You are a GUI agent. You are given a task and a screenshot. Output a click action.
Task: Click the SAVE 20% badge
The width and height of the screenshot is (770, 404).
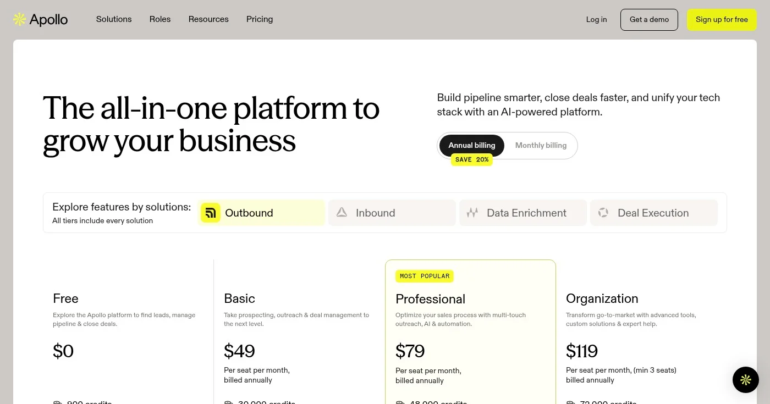coord(472,159)
